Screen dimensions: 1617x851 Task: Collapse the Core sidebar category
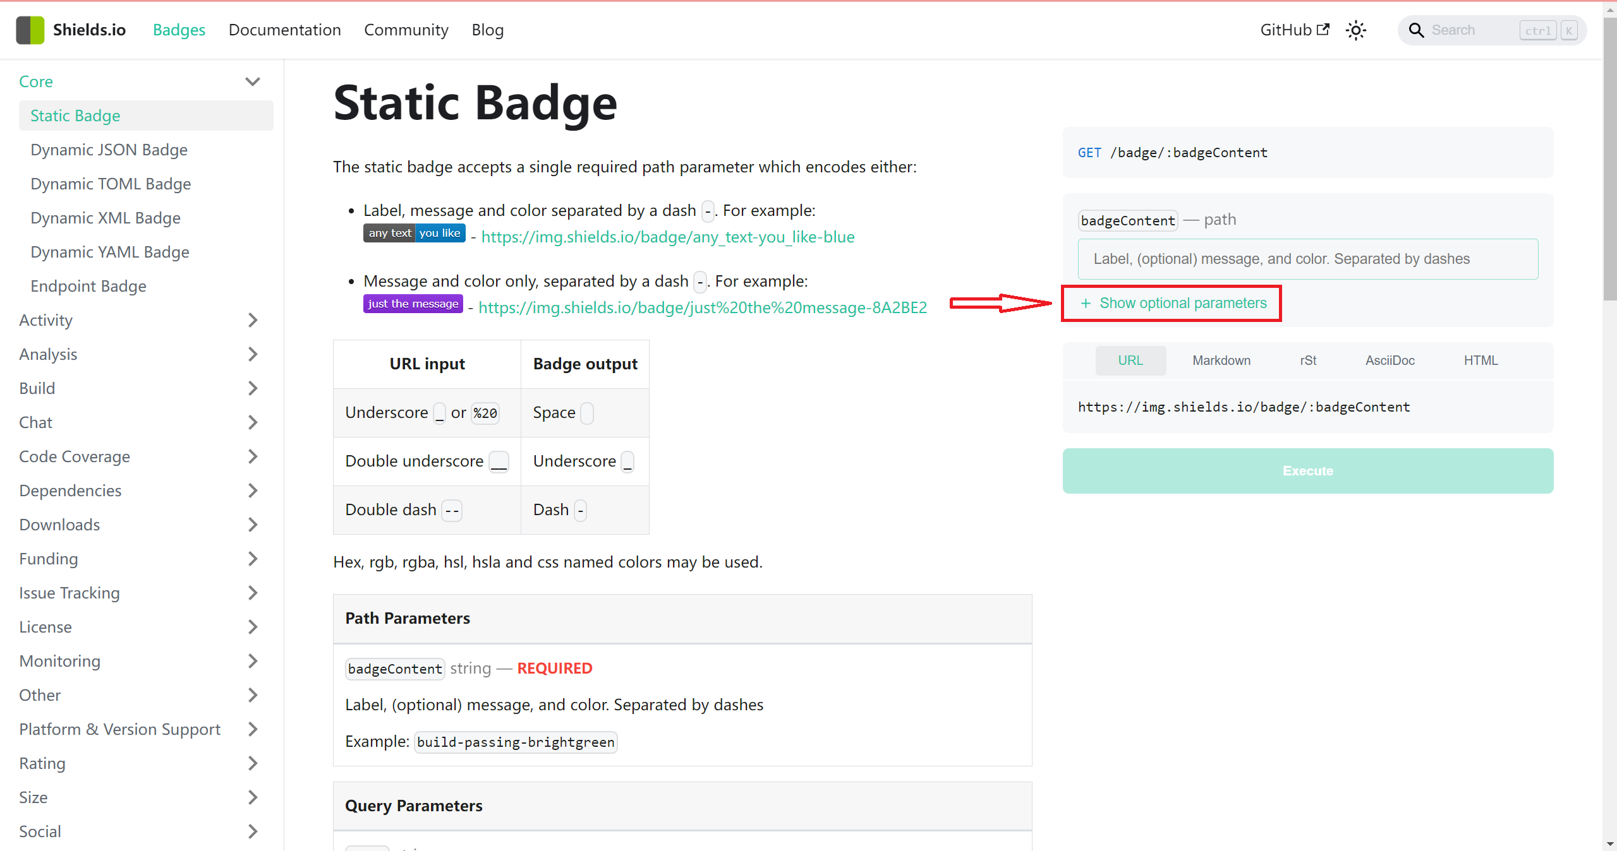[x=252, y=81]
